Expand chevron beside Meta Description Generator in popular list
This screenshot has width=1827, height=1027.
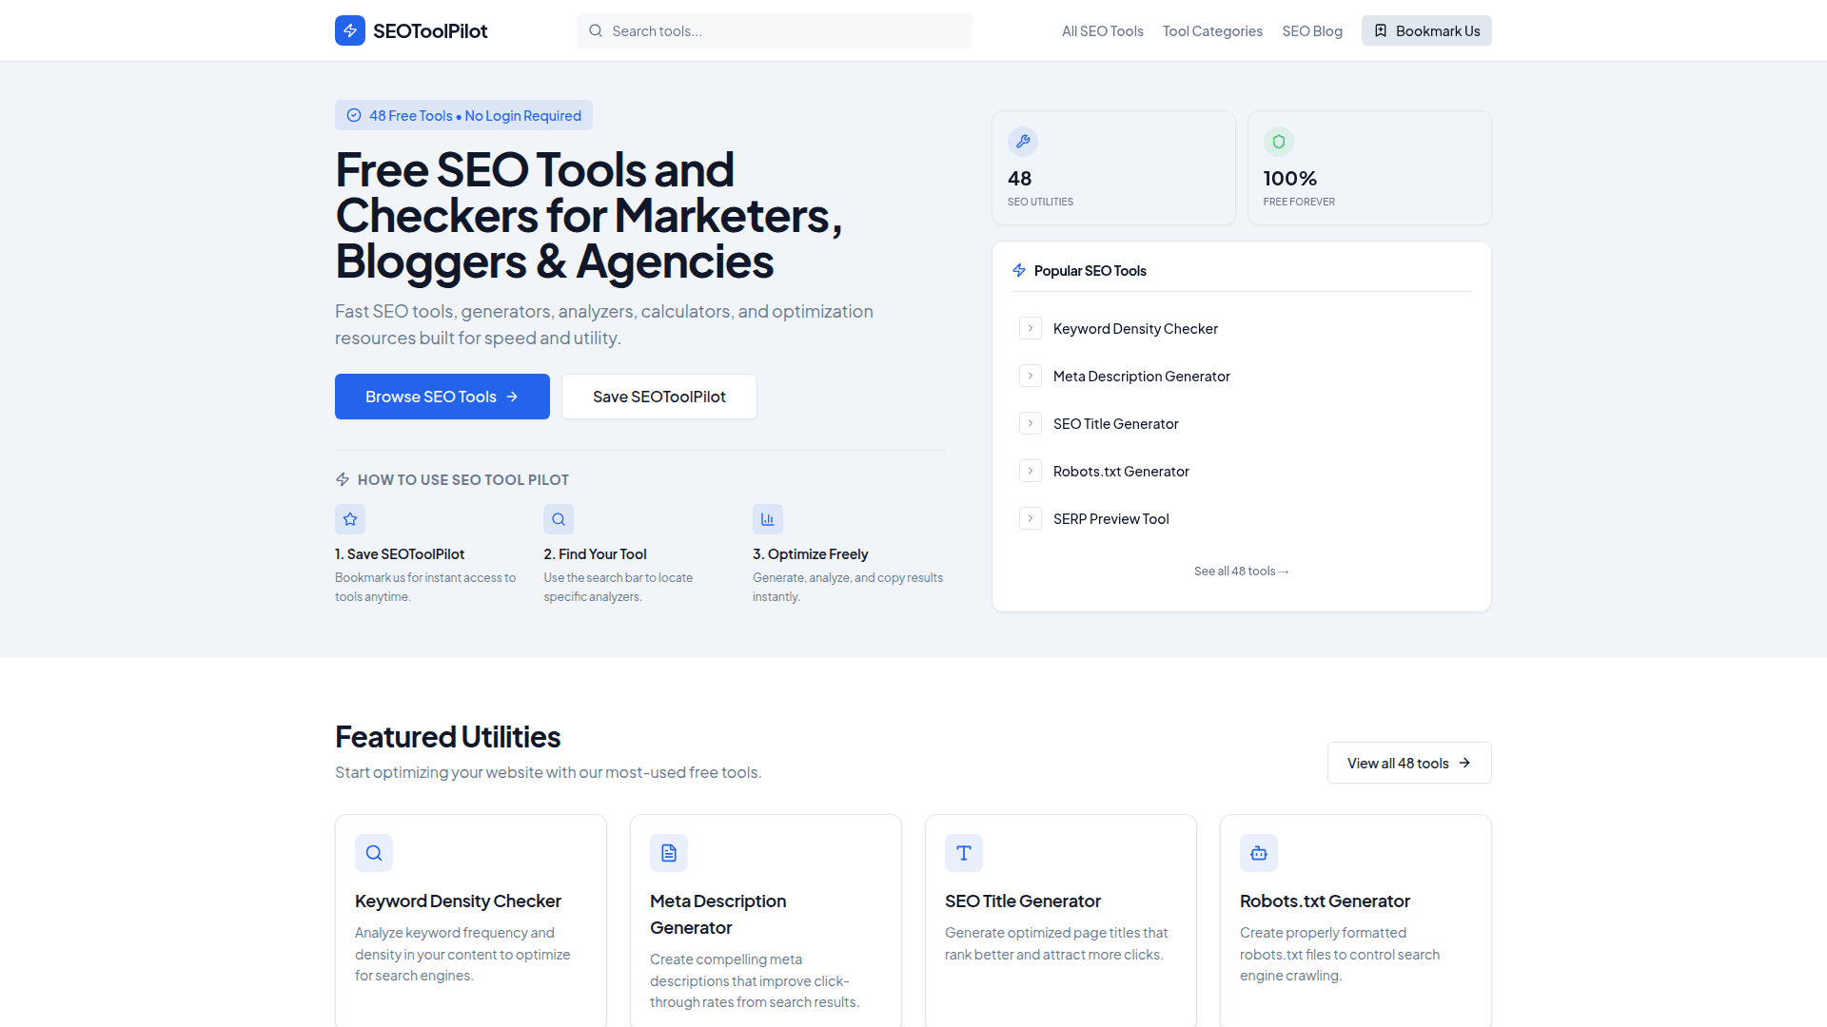point(1031,376)
